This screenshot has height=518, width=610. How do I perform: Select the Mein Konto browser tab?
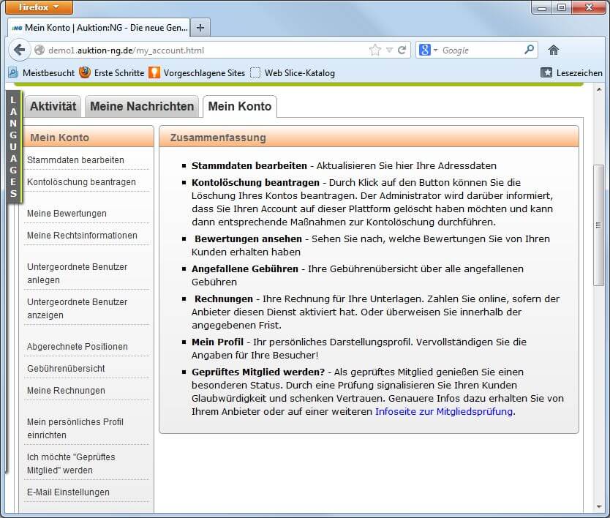pyautogui.click(x=99, y=28)
